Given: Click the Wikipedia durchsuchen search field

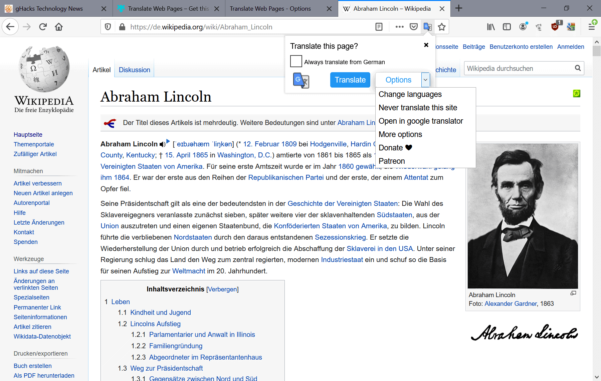Looking at the screenshot, I should pos(519,68).
